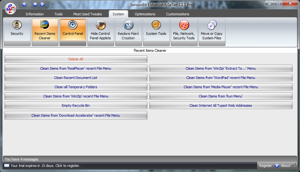Screen dimensions: 300x172
Task: Open Move or Copy System Files
Action: (212, 32)
